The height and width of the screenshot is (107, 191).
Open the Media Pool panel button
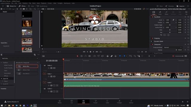click(x=11, y=6)
